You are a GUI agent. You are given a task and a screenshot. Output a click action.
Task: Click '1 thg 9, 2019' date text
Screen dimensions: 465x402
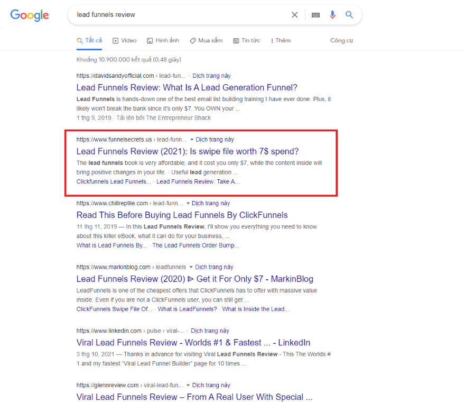click(x=94, y=118)
